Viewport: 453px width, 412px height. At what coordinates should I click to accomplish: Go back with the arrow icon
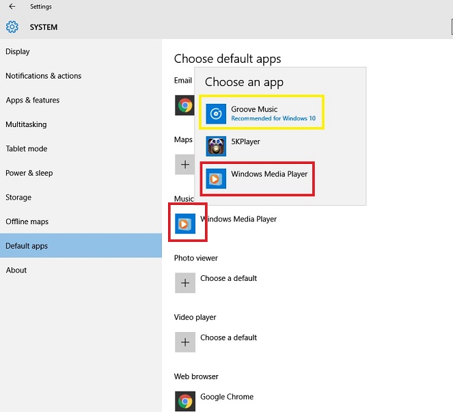coord(12,6)
